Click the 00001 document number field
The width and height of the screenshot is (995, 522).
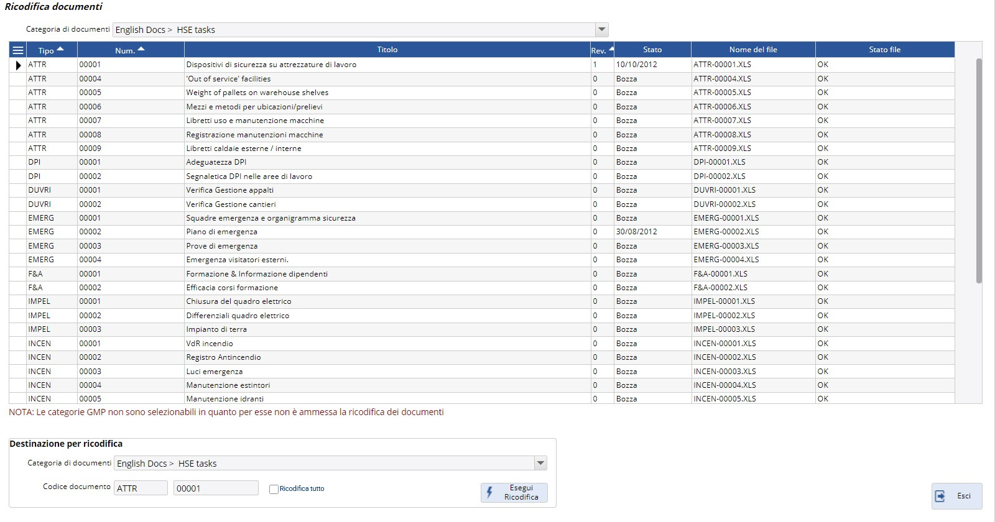click(x=215, y=488)
